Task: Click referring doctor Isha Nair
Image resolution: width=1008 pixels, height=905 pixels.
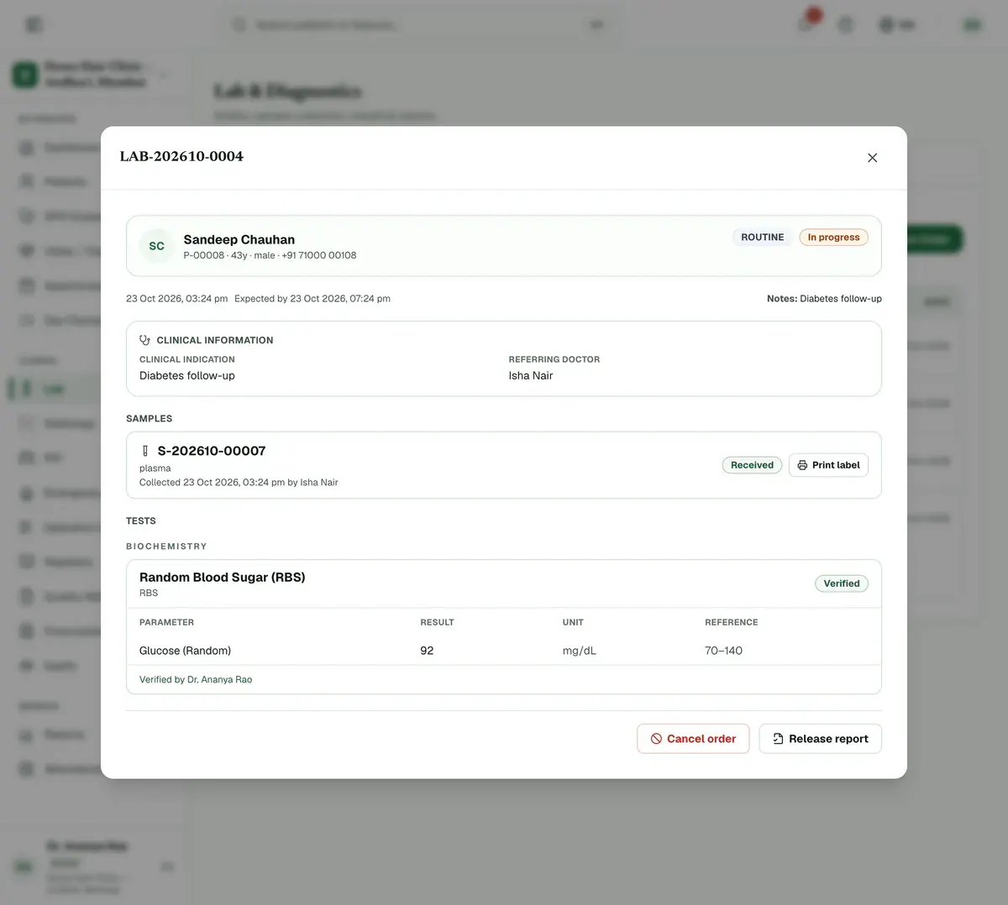Action: coord(531,375)
